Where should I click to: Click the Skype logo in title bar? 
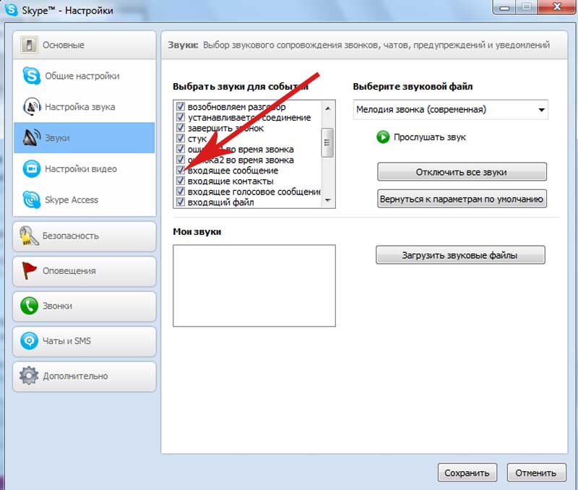(x=11, y=9)
